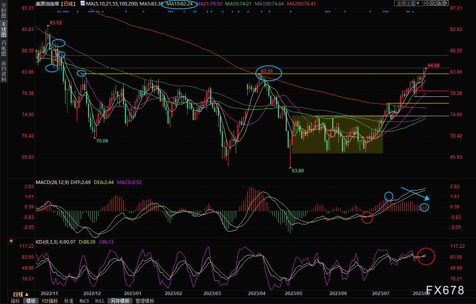476x304 pixels.
Task: Click the panel exit arrow icon
Action: (x=446, y=3)
